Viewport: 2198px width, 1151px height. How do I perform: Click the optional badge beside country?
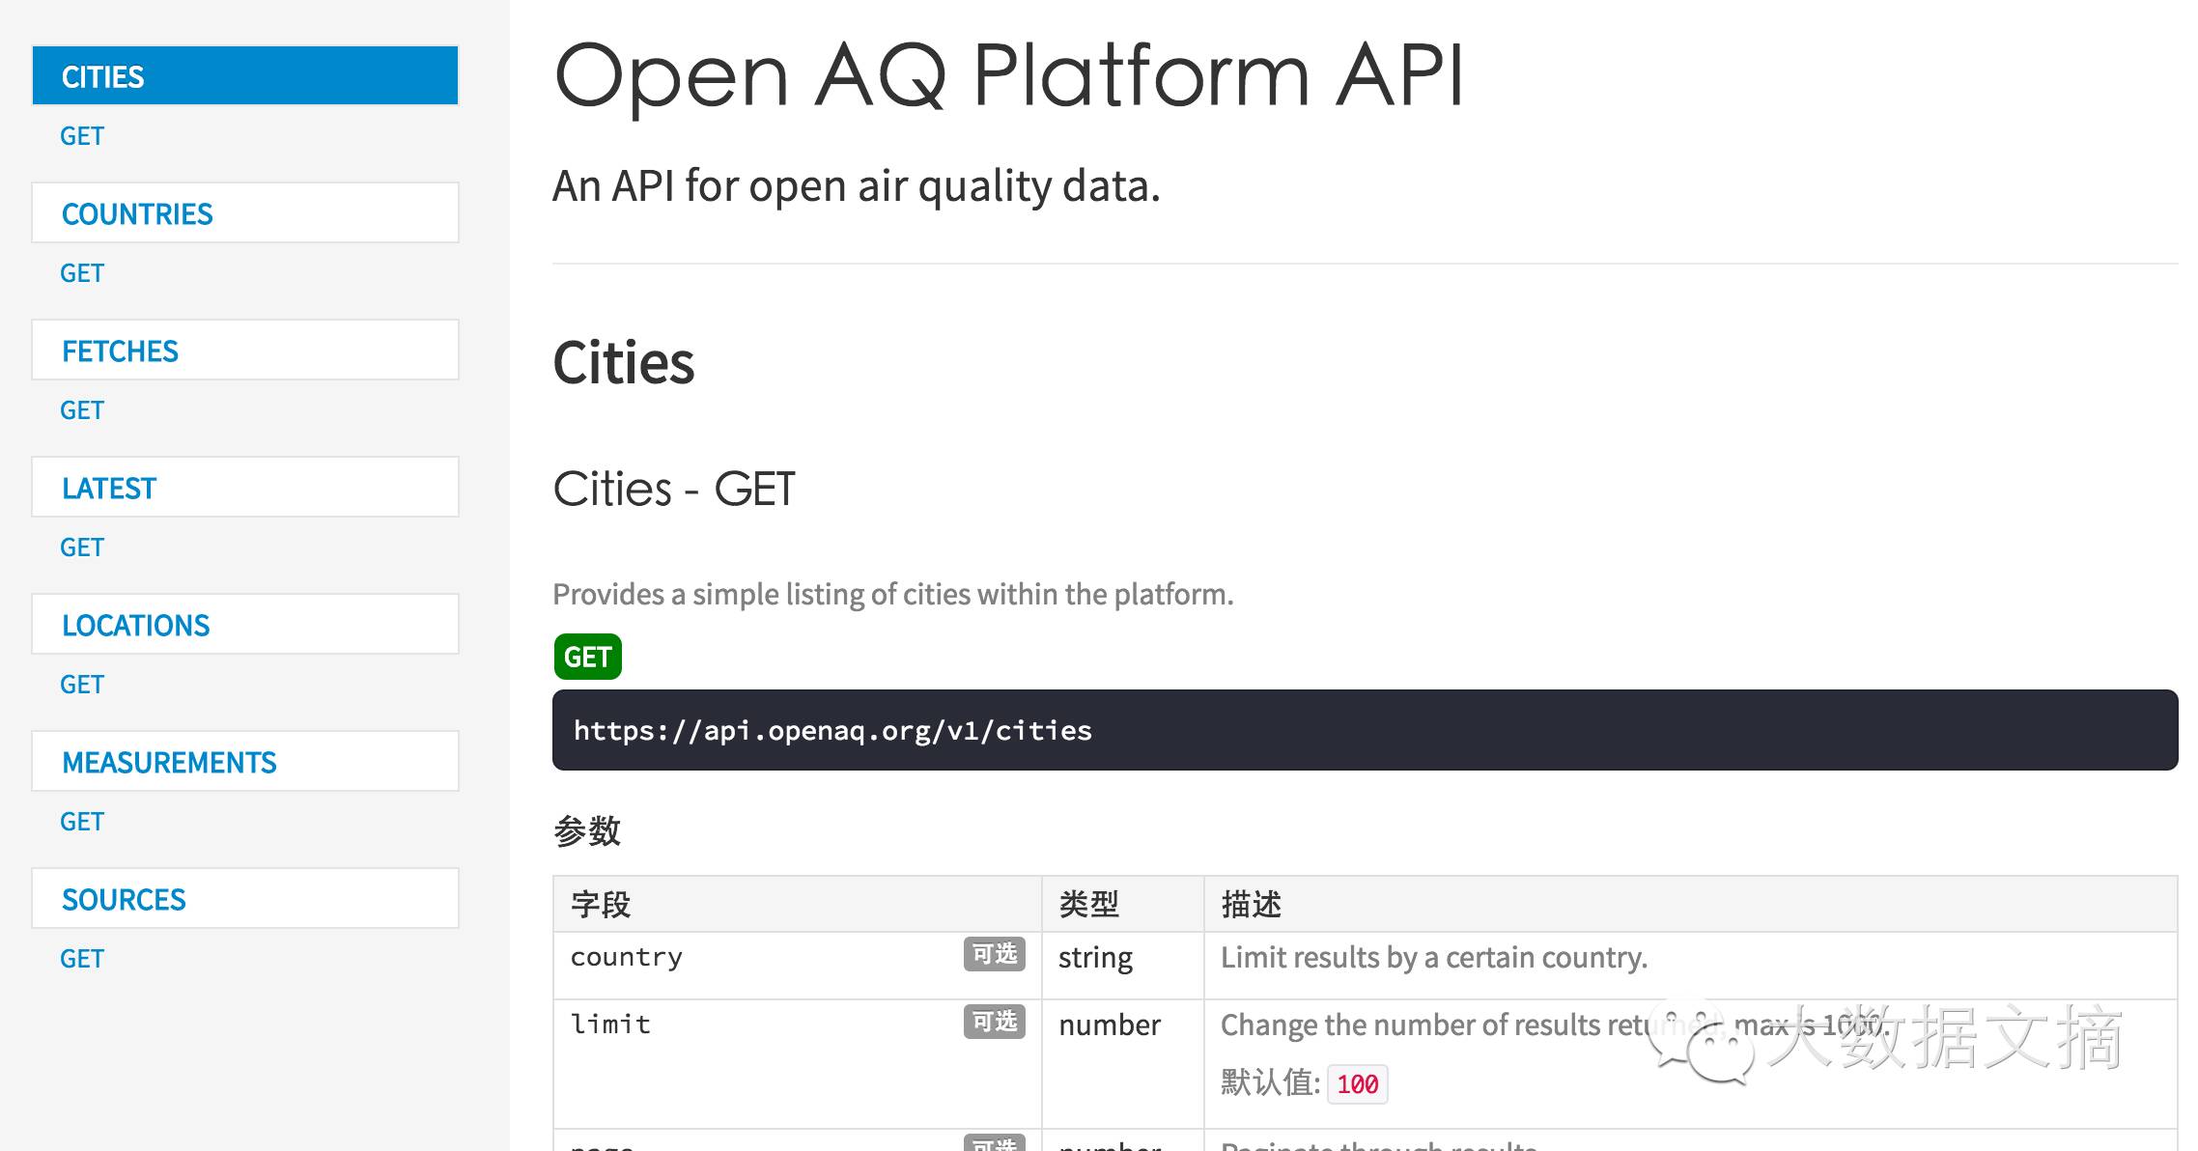click(x=994, y=954)
